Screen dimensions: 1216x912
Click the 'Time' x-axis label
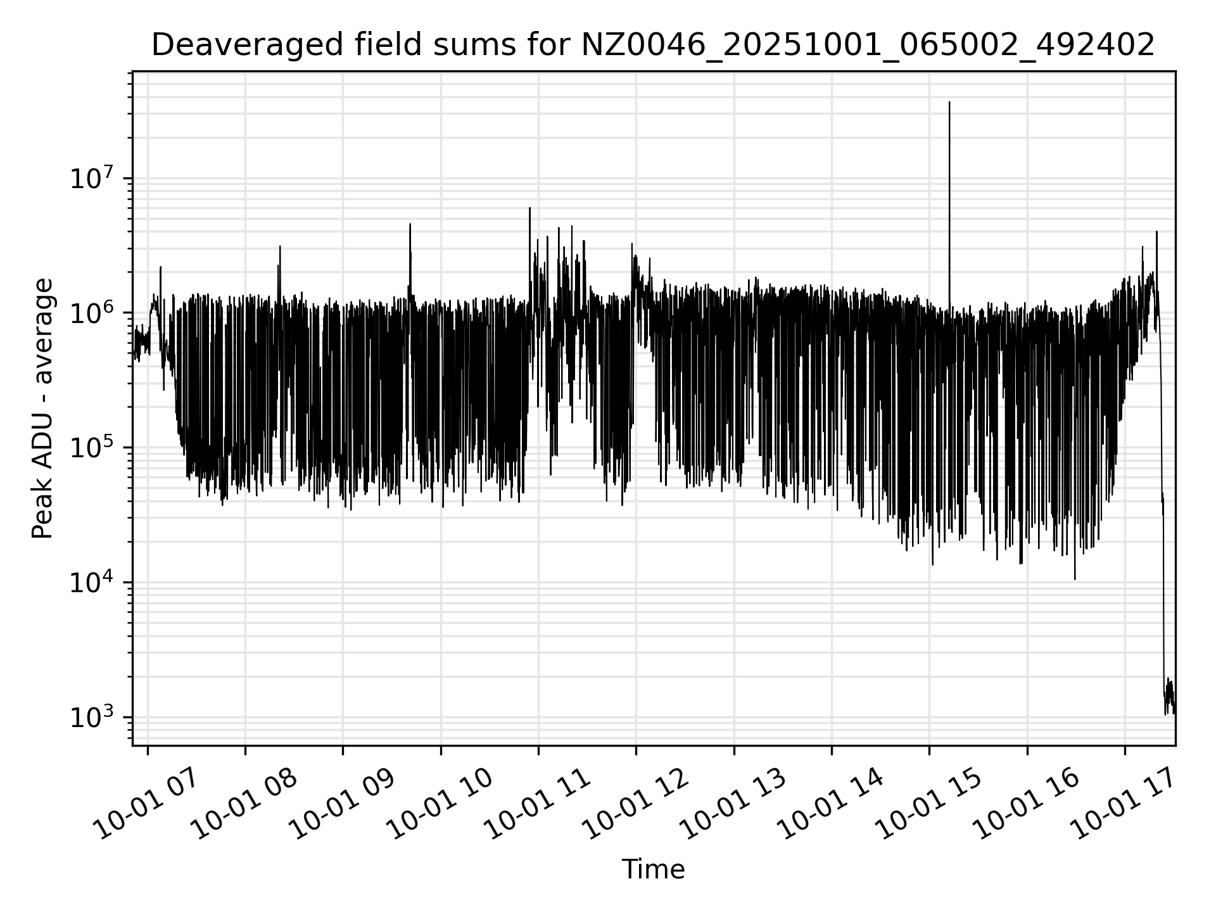653,870
